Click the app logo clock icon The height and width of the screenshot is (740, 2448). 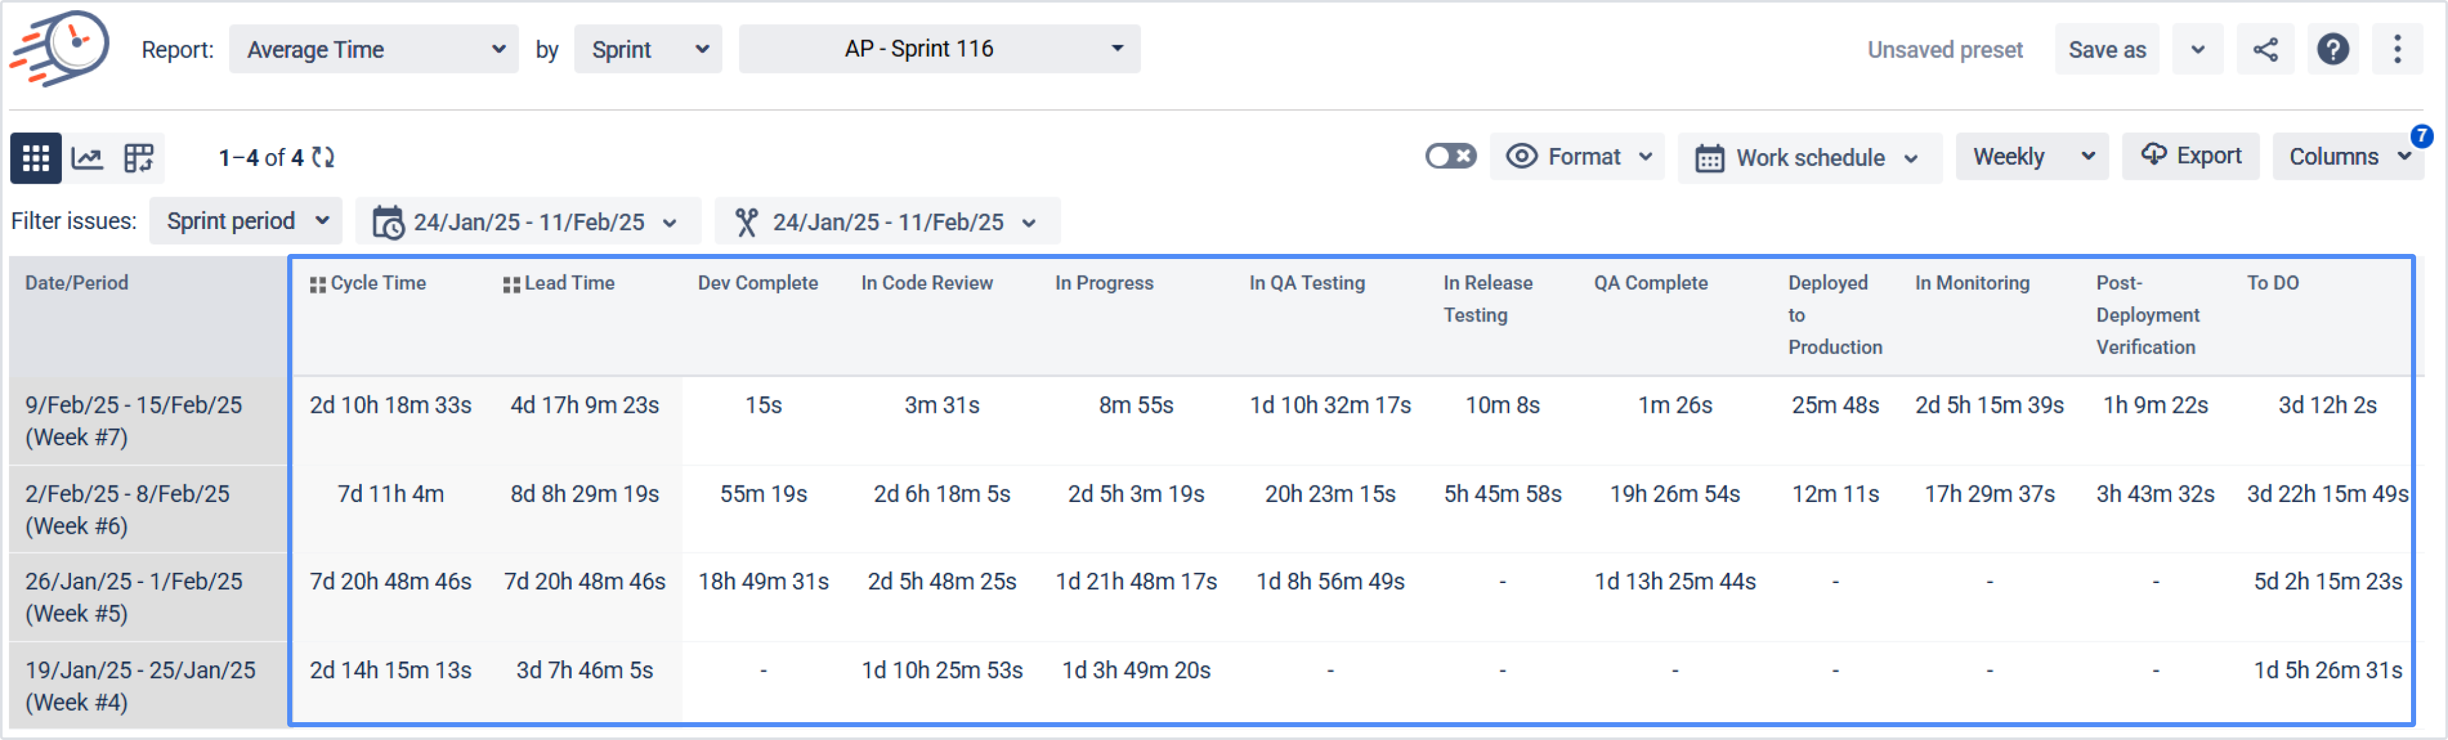(61, 47)
